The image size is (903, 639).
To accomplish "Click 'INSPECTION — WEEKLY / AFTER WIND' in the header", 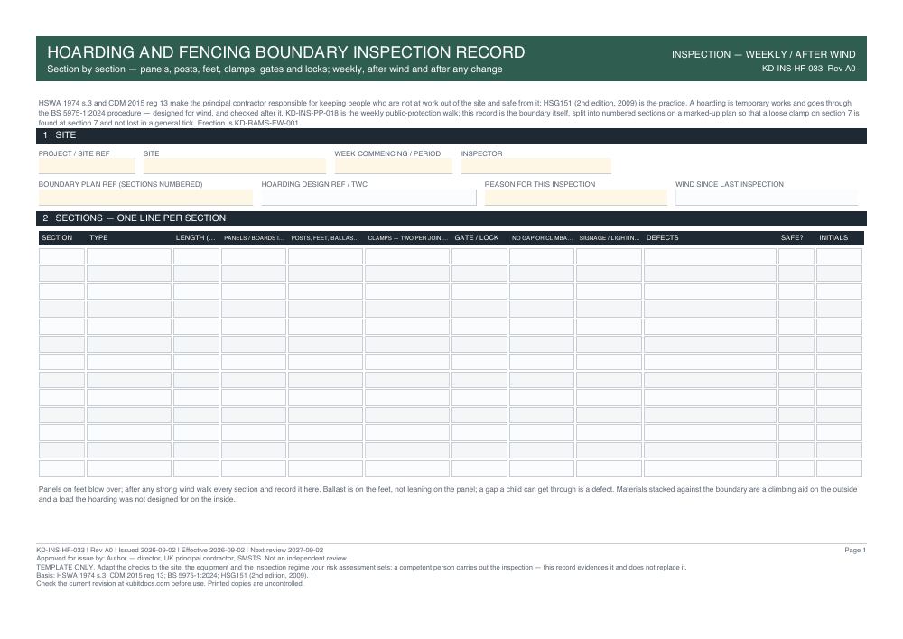I will (x=763, y=55).
